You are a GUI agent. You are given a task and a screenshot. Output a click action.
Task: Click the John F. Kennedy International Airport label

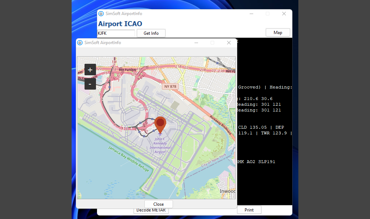(x=160, y=146)
